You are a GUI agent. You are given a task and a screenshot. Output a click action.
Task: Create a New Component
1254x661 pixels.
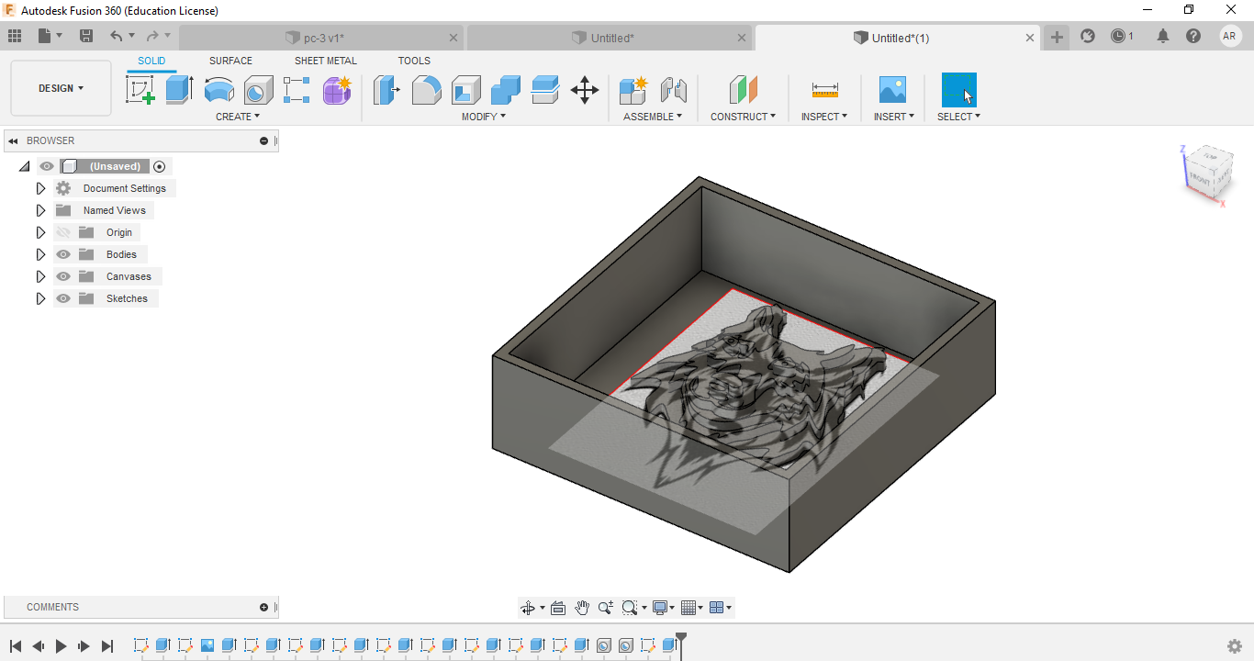coord(633,90)
